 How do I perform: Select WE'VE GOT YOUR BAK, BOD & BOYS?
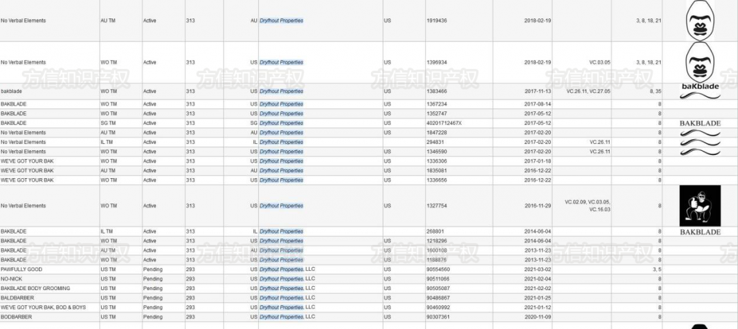pyautogui.click(x=43, y=307)
